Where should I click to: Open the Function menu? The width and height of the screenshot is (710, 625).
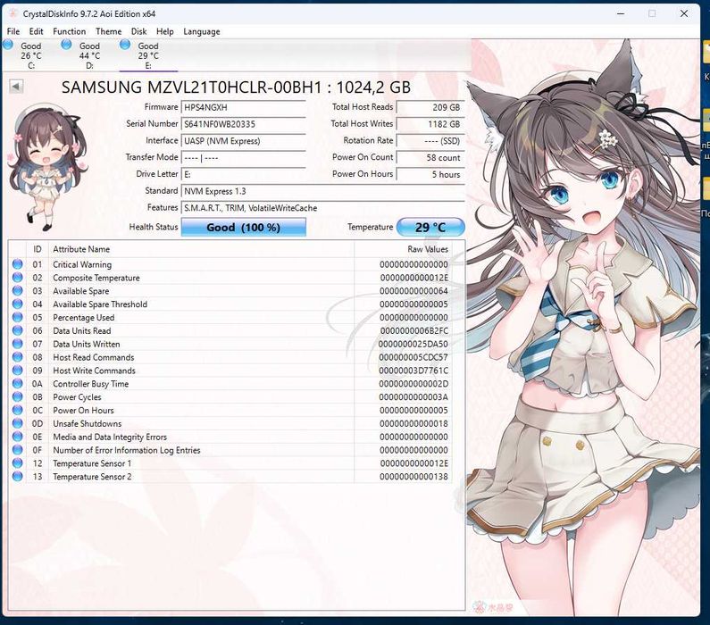click(x=69, y=31)
